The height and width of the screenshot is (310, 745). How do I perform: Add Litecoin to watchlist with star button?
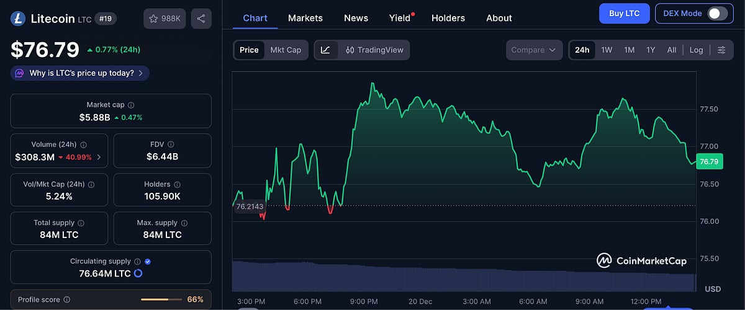click(165, 19)
